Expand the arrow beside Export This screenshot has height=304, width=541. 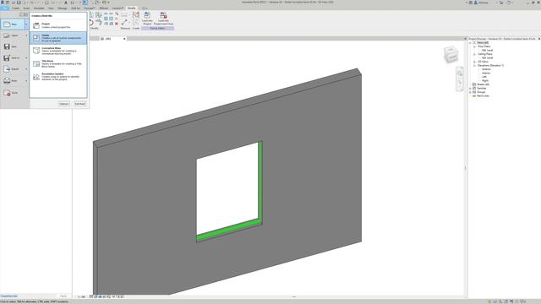26,69
